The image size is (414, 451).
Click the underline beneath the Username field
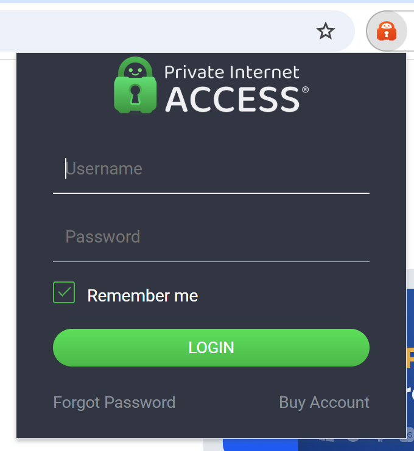(x=211, y=193)
